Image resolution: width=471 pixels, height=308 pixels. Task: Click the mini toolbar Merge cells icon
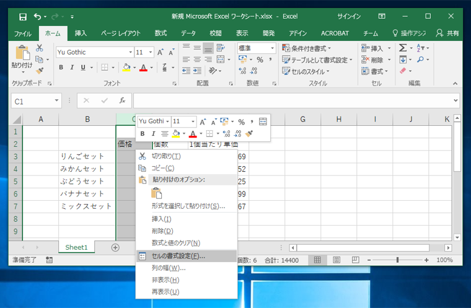pyautogui.click(x=263, y=121)
